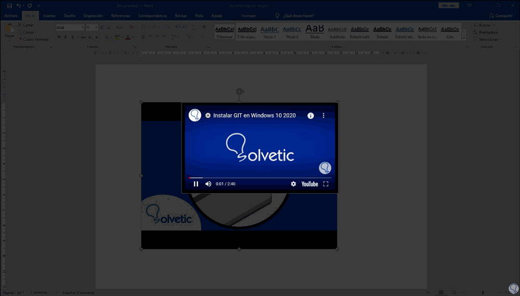
Task: Toggle strikethrough abc formatting
Action: (x=83, y=37)
